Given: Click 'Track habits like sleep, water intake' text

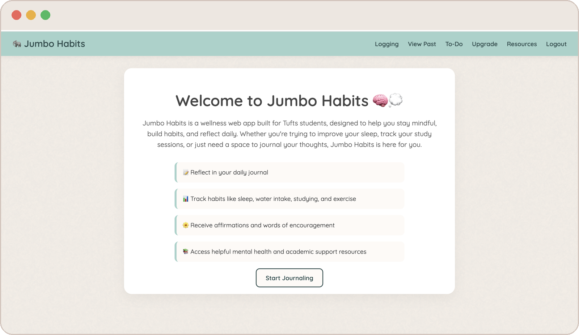Looking at the screenshot, I should pos(273,199).
